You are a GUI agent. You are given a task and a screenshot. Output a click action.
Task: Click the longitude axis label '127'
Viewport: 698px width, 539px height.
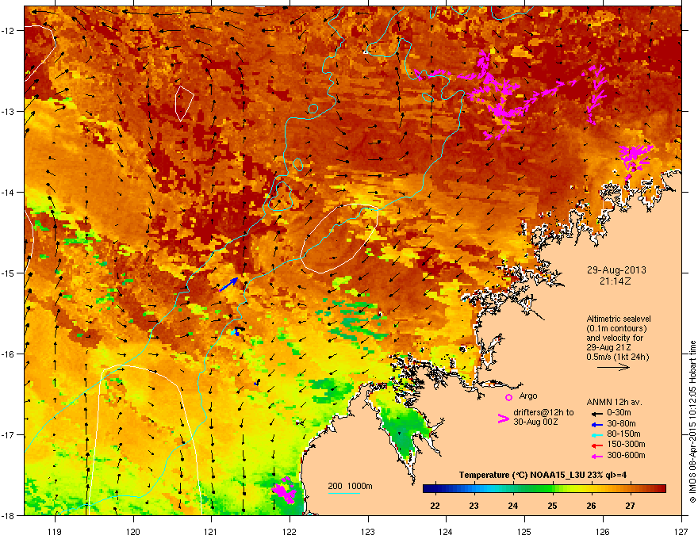pyautogui.click(x=681, y=532)
